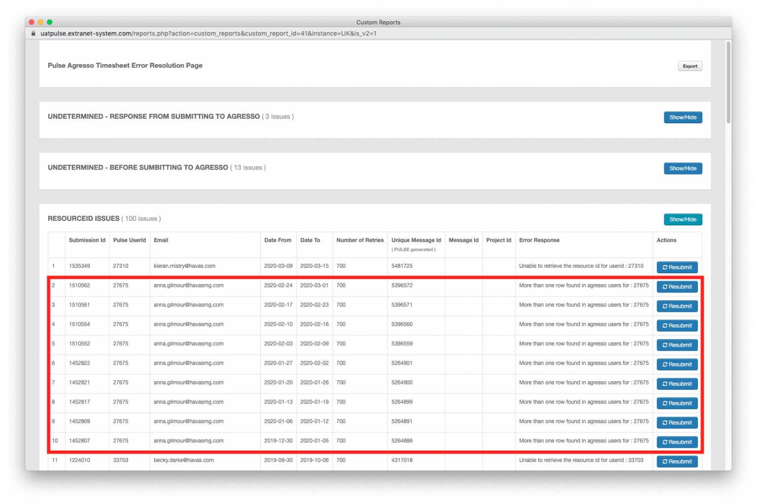Click the browser address bar URL field

pyautogui.click(x=246, y=33)
